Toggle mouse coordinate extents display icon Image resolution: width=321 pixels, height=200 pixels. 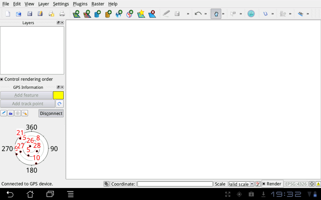[106, 184]
